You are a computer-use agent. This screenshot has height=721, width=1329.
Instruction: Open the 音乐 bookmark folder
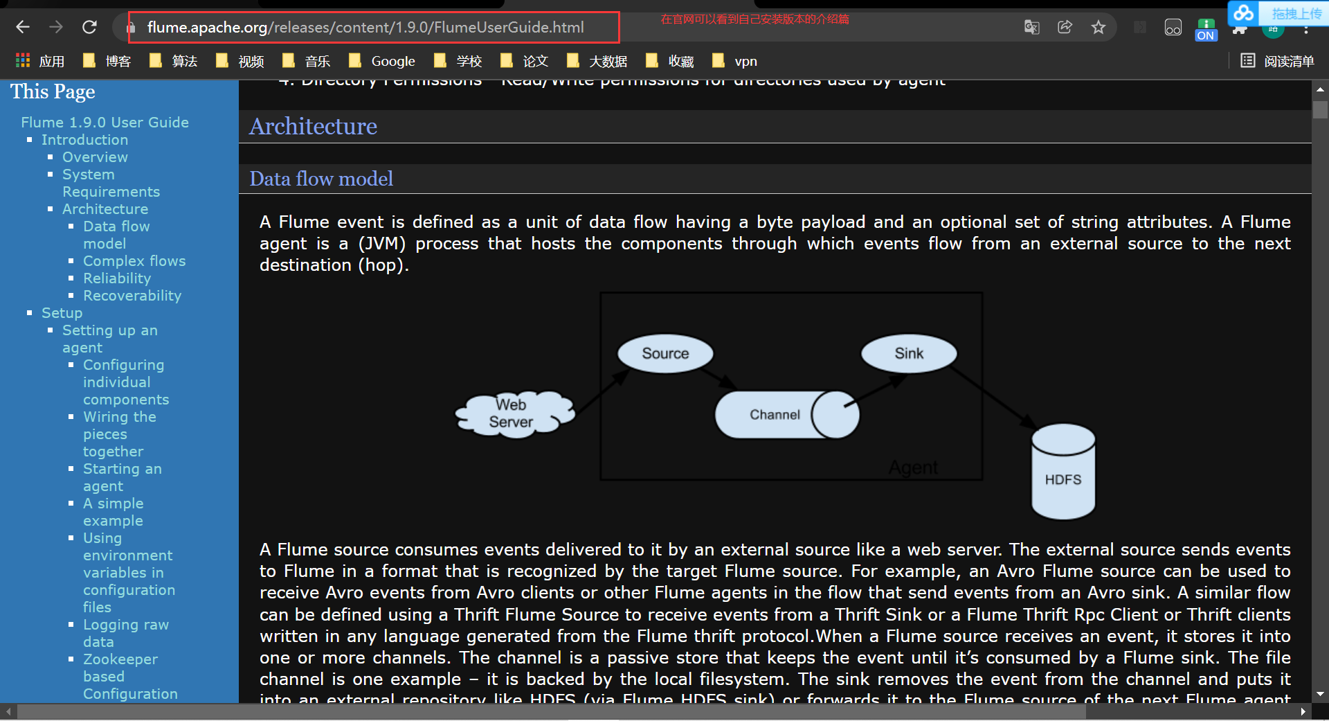click(x=306, y=61)
